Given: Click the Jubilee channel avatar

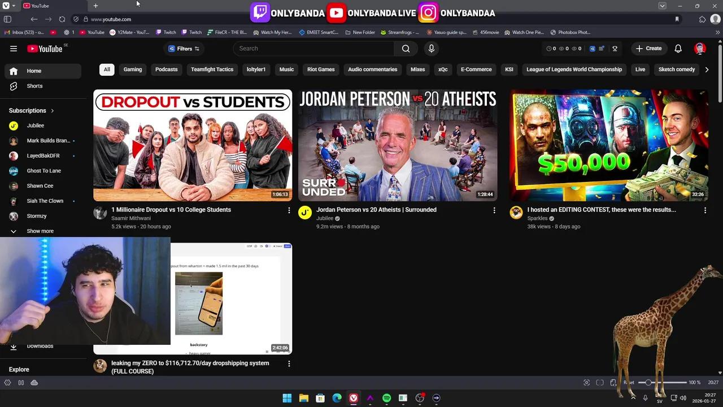Looking at the screenshot, I should [x=305, y=213].
